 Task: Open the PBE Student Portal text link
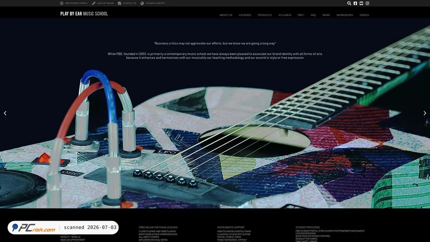(76, 3)
